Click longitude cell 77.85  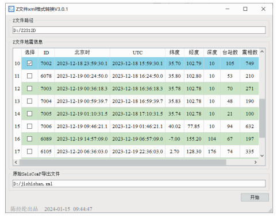[x=194, y=127]
